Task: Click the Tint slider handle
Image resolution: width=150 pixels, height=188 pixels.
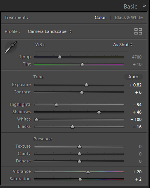Action: (82, 64)
